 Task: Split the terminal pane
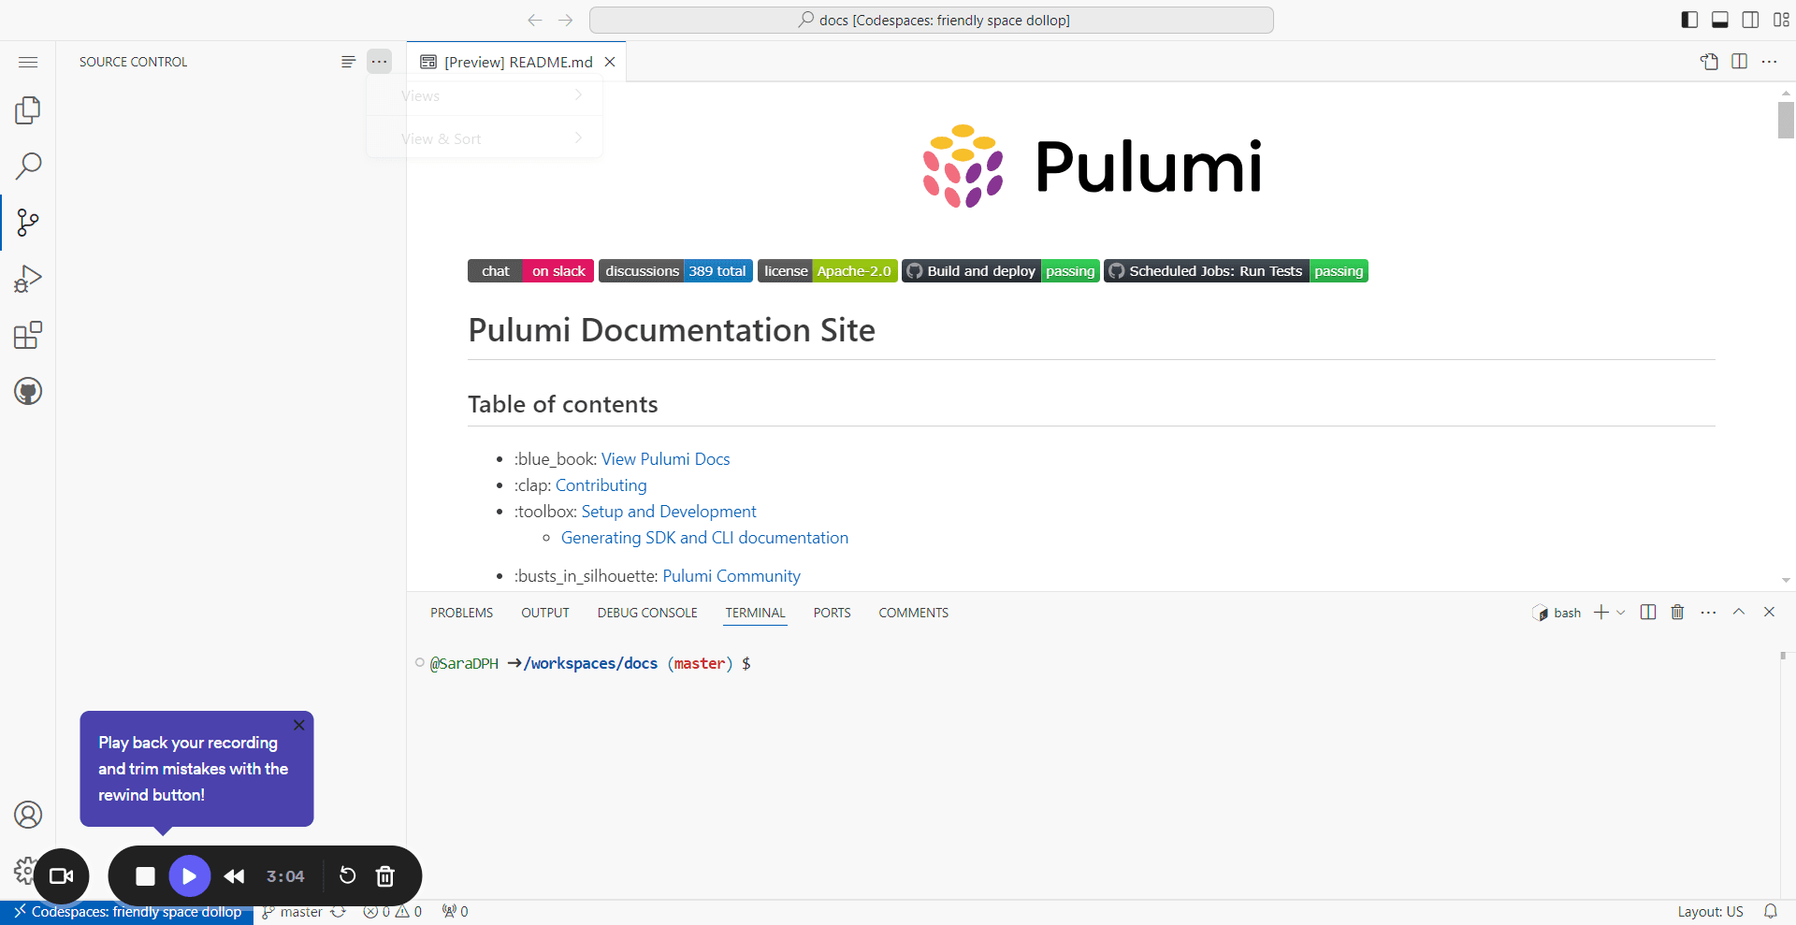point(1648,612)
